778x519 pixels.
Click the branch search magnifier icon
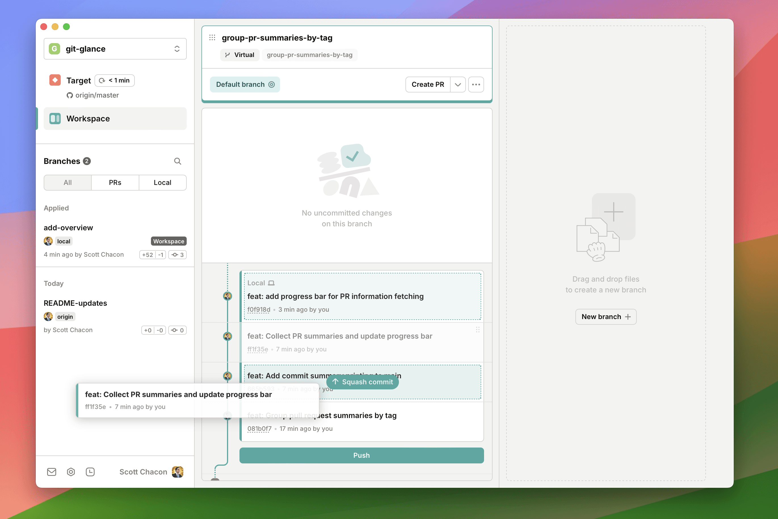[x=177, y=161]
